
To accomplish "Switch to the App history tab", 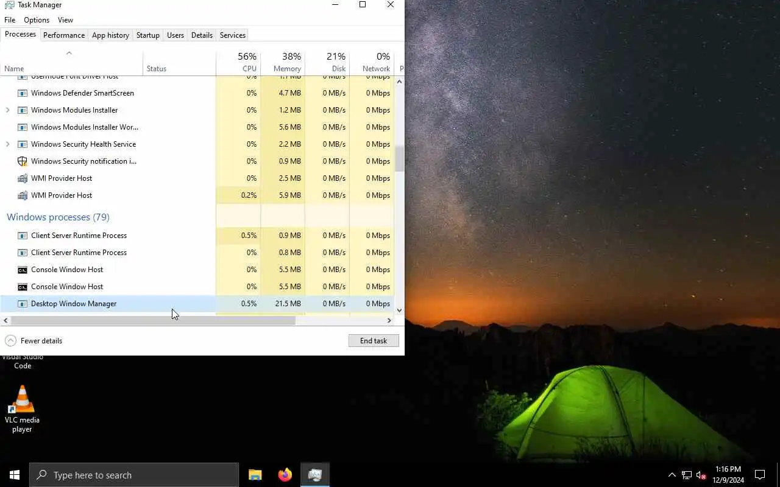I will point(110,35).
